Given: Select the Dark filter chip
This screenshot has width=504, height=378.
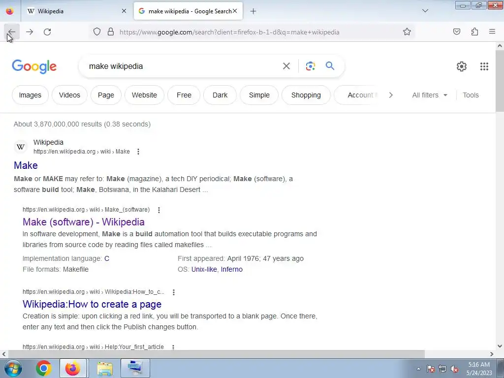Looking at the screenshot, I should pyautogui.click(x=220, y=95).
